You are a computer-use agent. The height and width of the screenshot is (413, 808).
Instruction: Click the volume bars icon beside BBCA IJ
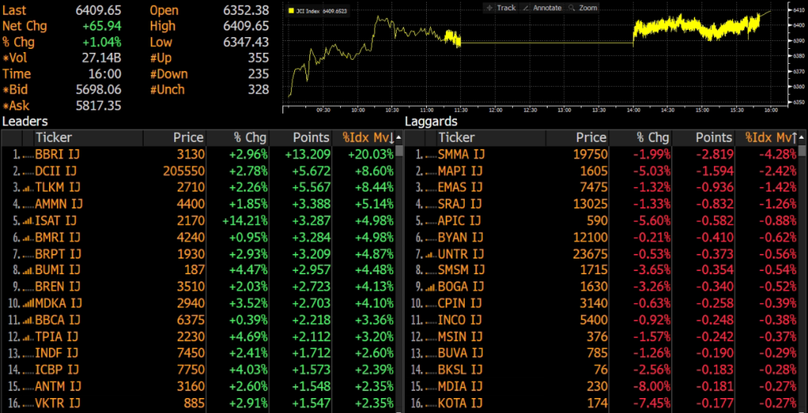(x=29, y=320)
